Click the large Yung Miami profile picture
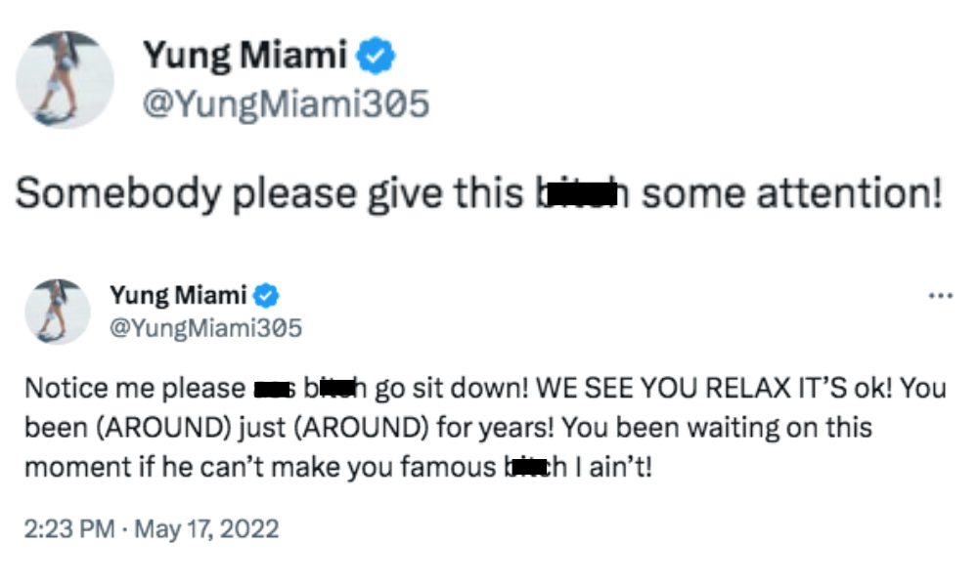 coord(67,79)
